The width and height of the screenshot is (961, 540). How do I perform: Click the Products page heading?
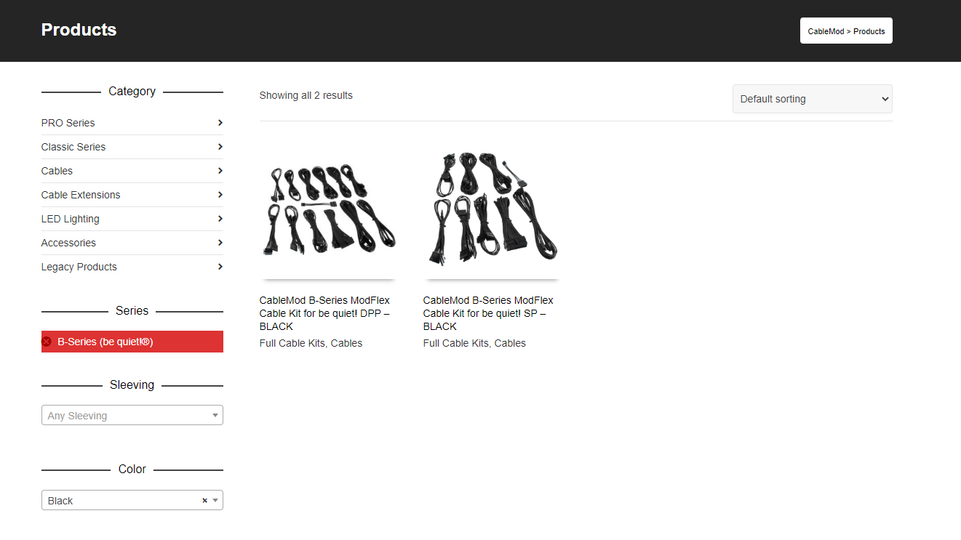pos(79,30)
